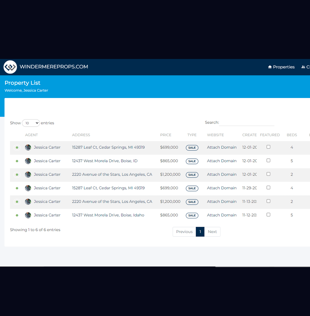Viewport: 310px width, 316px height.
Task: Click green status dot for $699,000 first row
Action: (17, 147)
